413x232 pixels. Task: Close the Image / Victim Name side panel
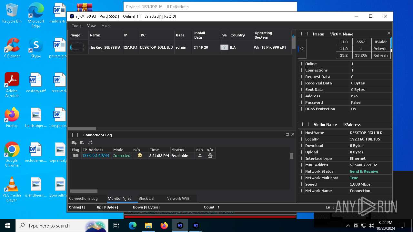[389, 33]
